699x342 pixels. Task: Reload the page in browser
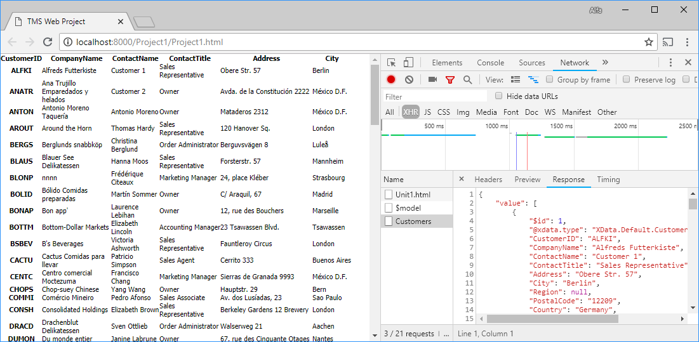click(47, 43)
